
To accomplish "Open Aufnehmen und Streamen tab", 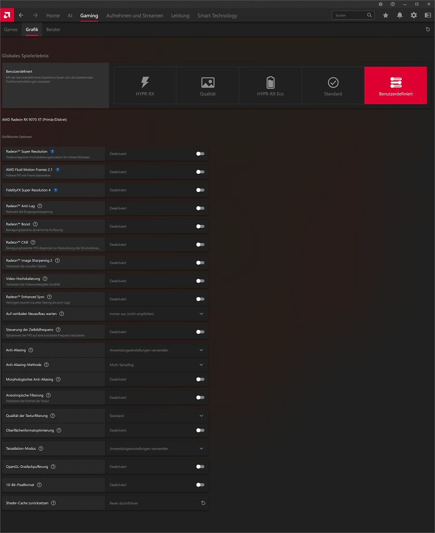I will tap(135, 16).
